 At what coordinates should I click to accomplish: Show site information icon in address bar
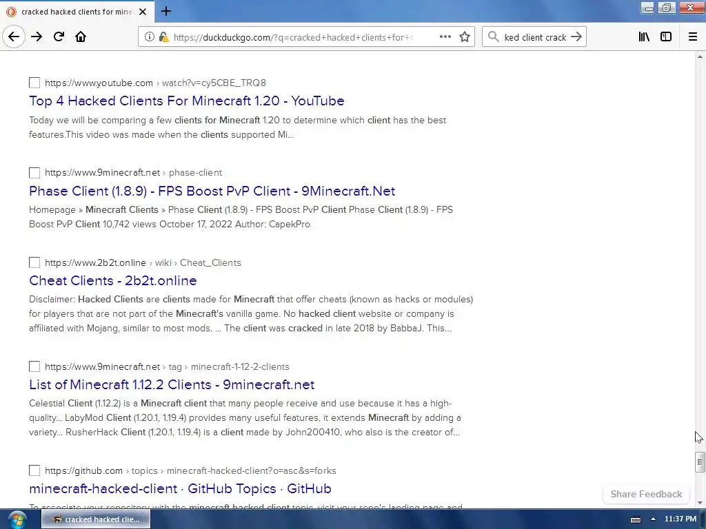point(149,37)
